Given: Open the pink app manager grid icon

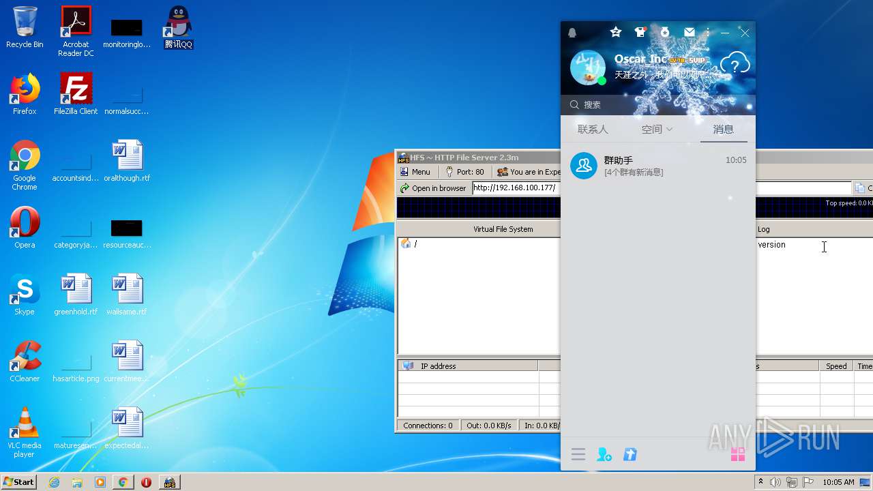Looking at the screenshot, I should [738, 454].
